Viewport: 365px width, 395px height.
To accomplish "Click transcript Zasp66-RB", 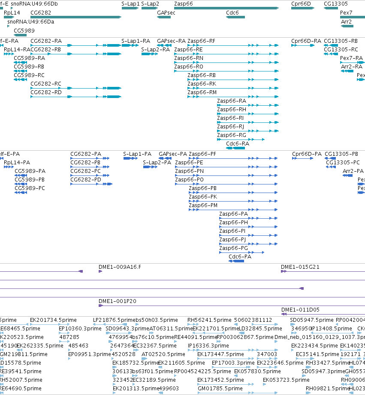I will pyautogui.click(x=233, y=80).
